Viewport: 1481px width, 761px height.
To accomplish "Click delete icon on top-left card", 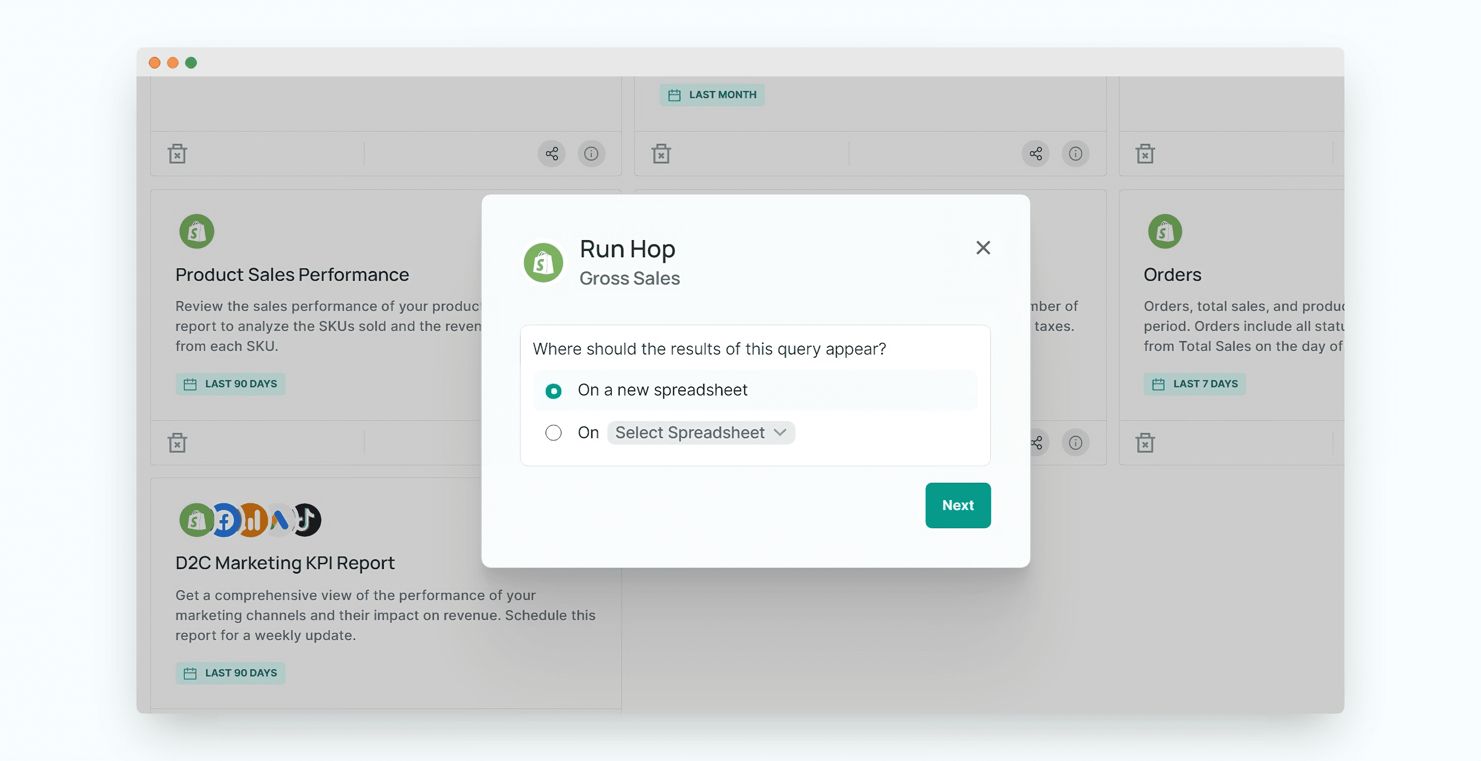I will click(x=177, y=154).
